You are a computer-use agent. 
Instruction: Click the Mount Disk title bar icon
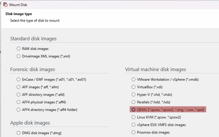point(5,5)
